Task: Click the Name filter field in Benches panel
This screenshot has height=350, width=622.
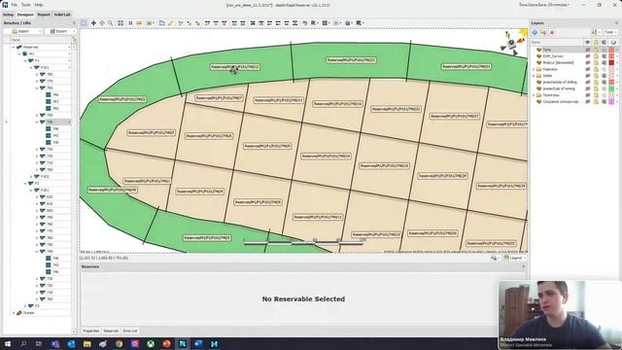Action: click(x=40, y=40)
